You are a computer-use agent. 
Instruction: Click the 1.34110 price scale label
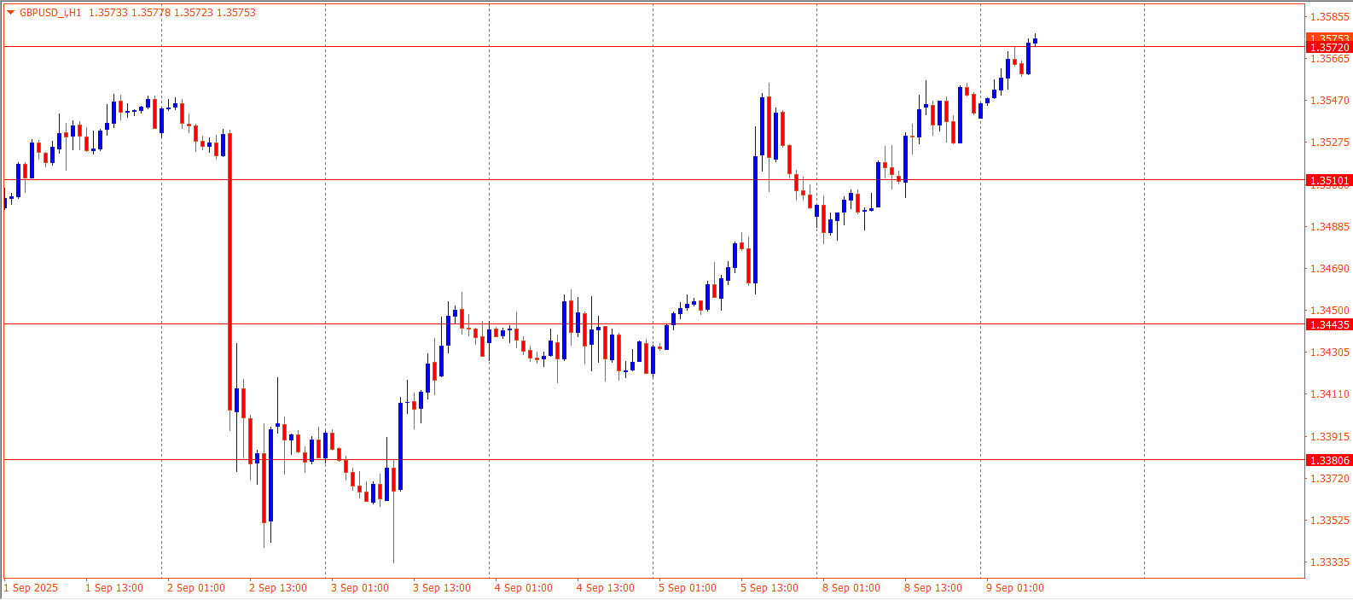(x=1329, y=394)
